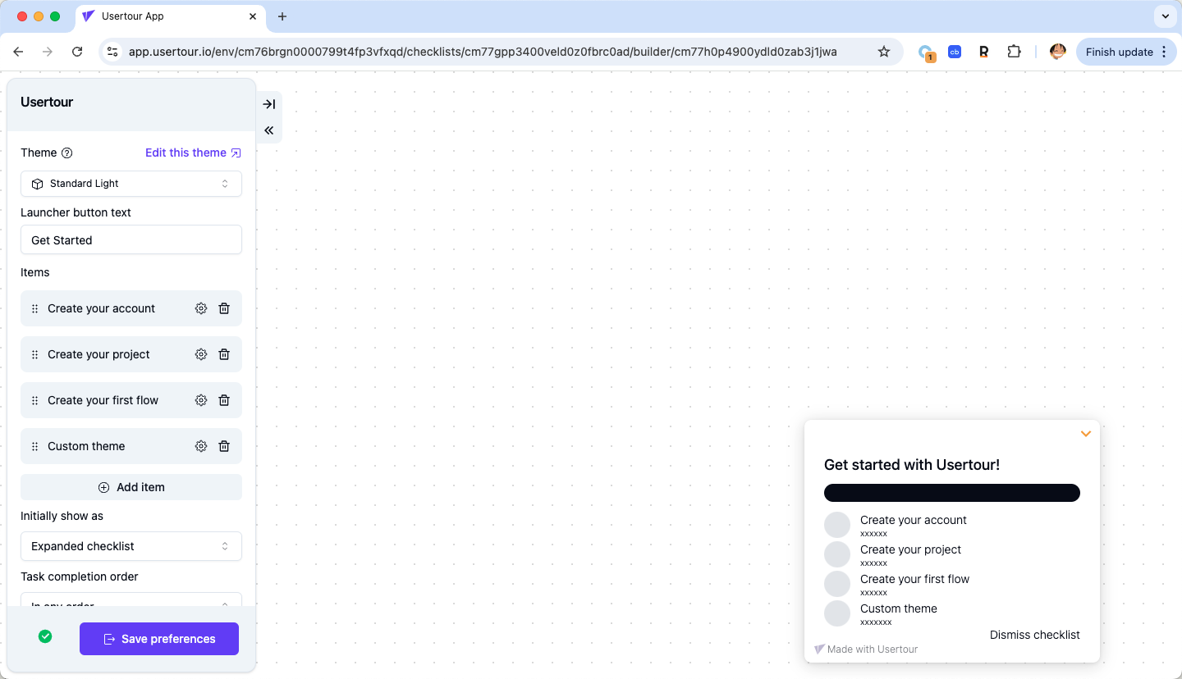Grab drag handle of Create your first flow
The image size is (1182, 679).
(34, 401)
